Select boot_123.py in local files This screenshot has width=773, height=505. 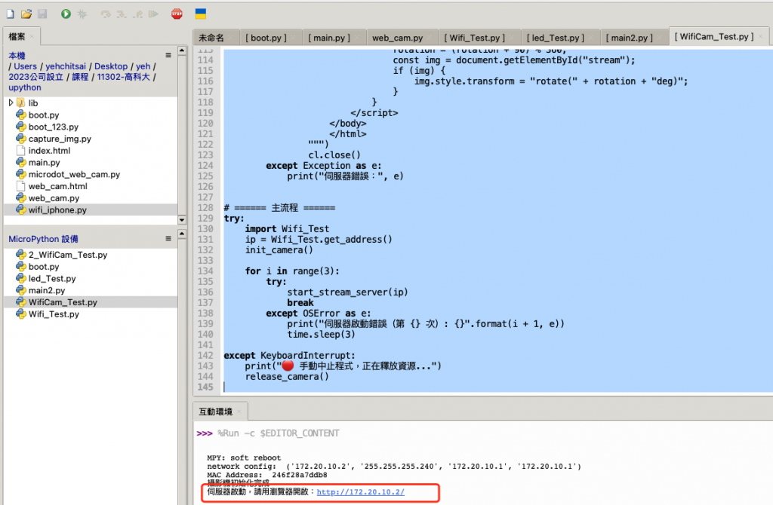54,127
